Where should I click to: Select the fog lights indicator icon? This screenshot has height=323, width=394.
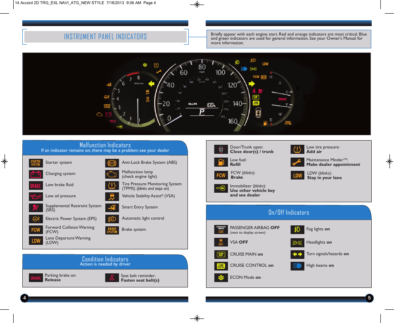tap(297, 230)
